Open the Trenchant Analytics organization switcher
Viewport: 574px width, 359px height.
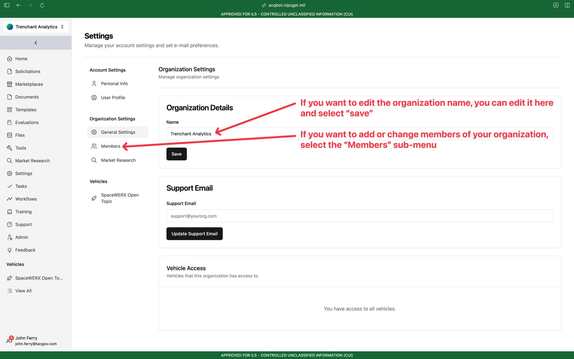point(36,27)
